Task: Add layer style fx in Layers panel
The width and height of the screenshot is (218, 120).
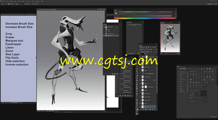Action: pos(143,109)
